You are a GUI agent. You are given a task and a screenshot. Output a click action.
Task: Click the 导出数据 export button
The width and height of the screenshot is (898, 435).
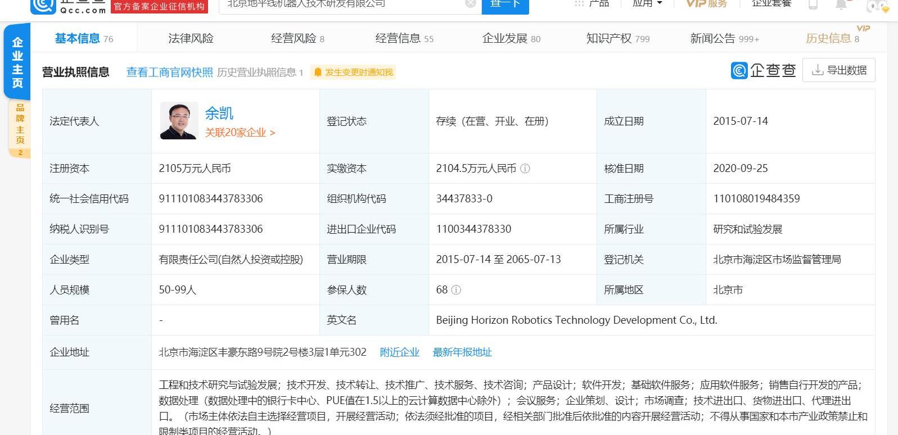(x=838, y=70)
